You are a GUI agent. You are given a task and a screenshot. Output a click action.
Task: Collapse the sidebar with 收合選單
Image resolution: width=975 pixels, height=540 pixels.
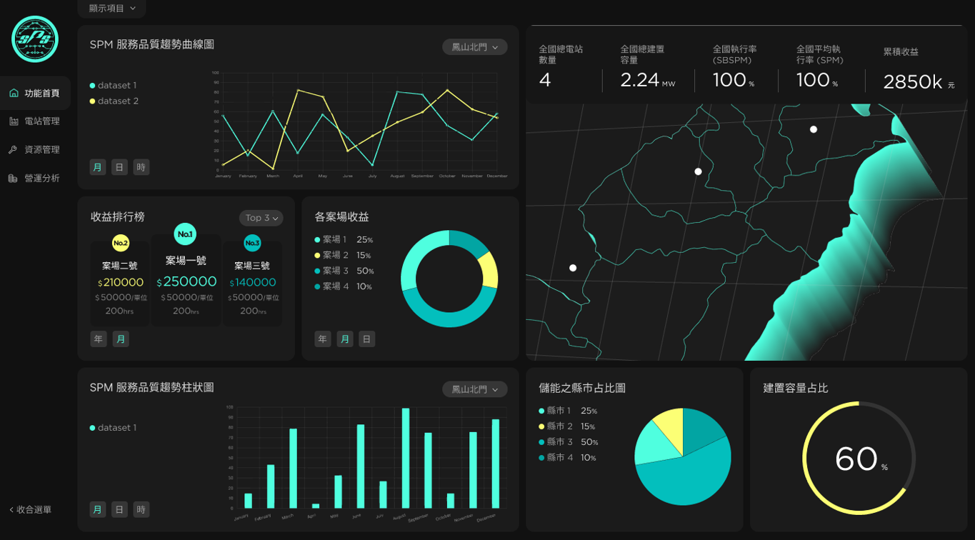[31, 510]
